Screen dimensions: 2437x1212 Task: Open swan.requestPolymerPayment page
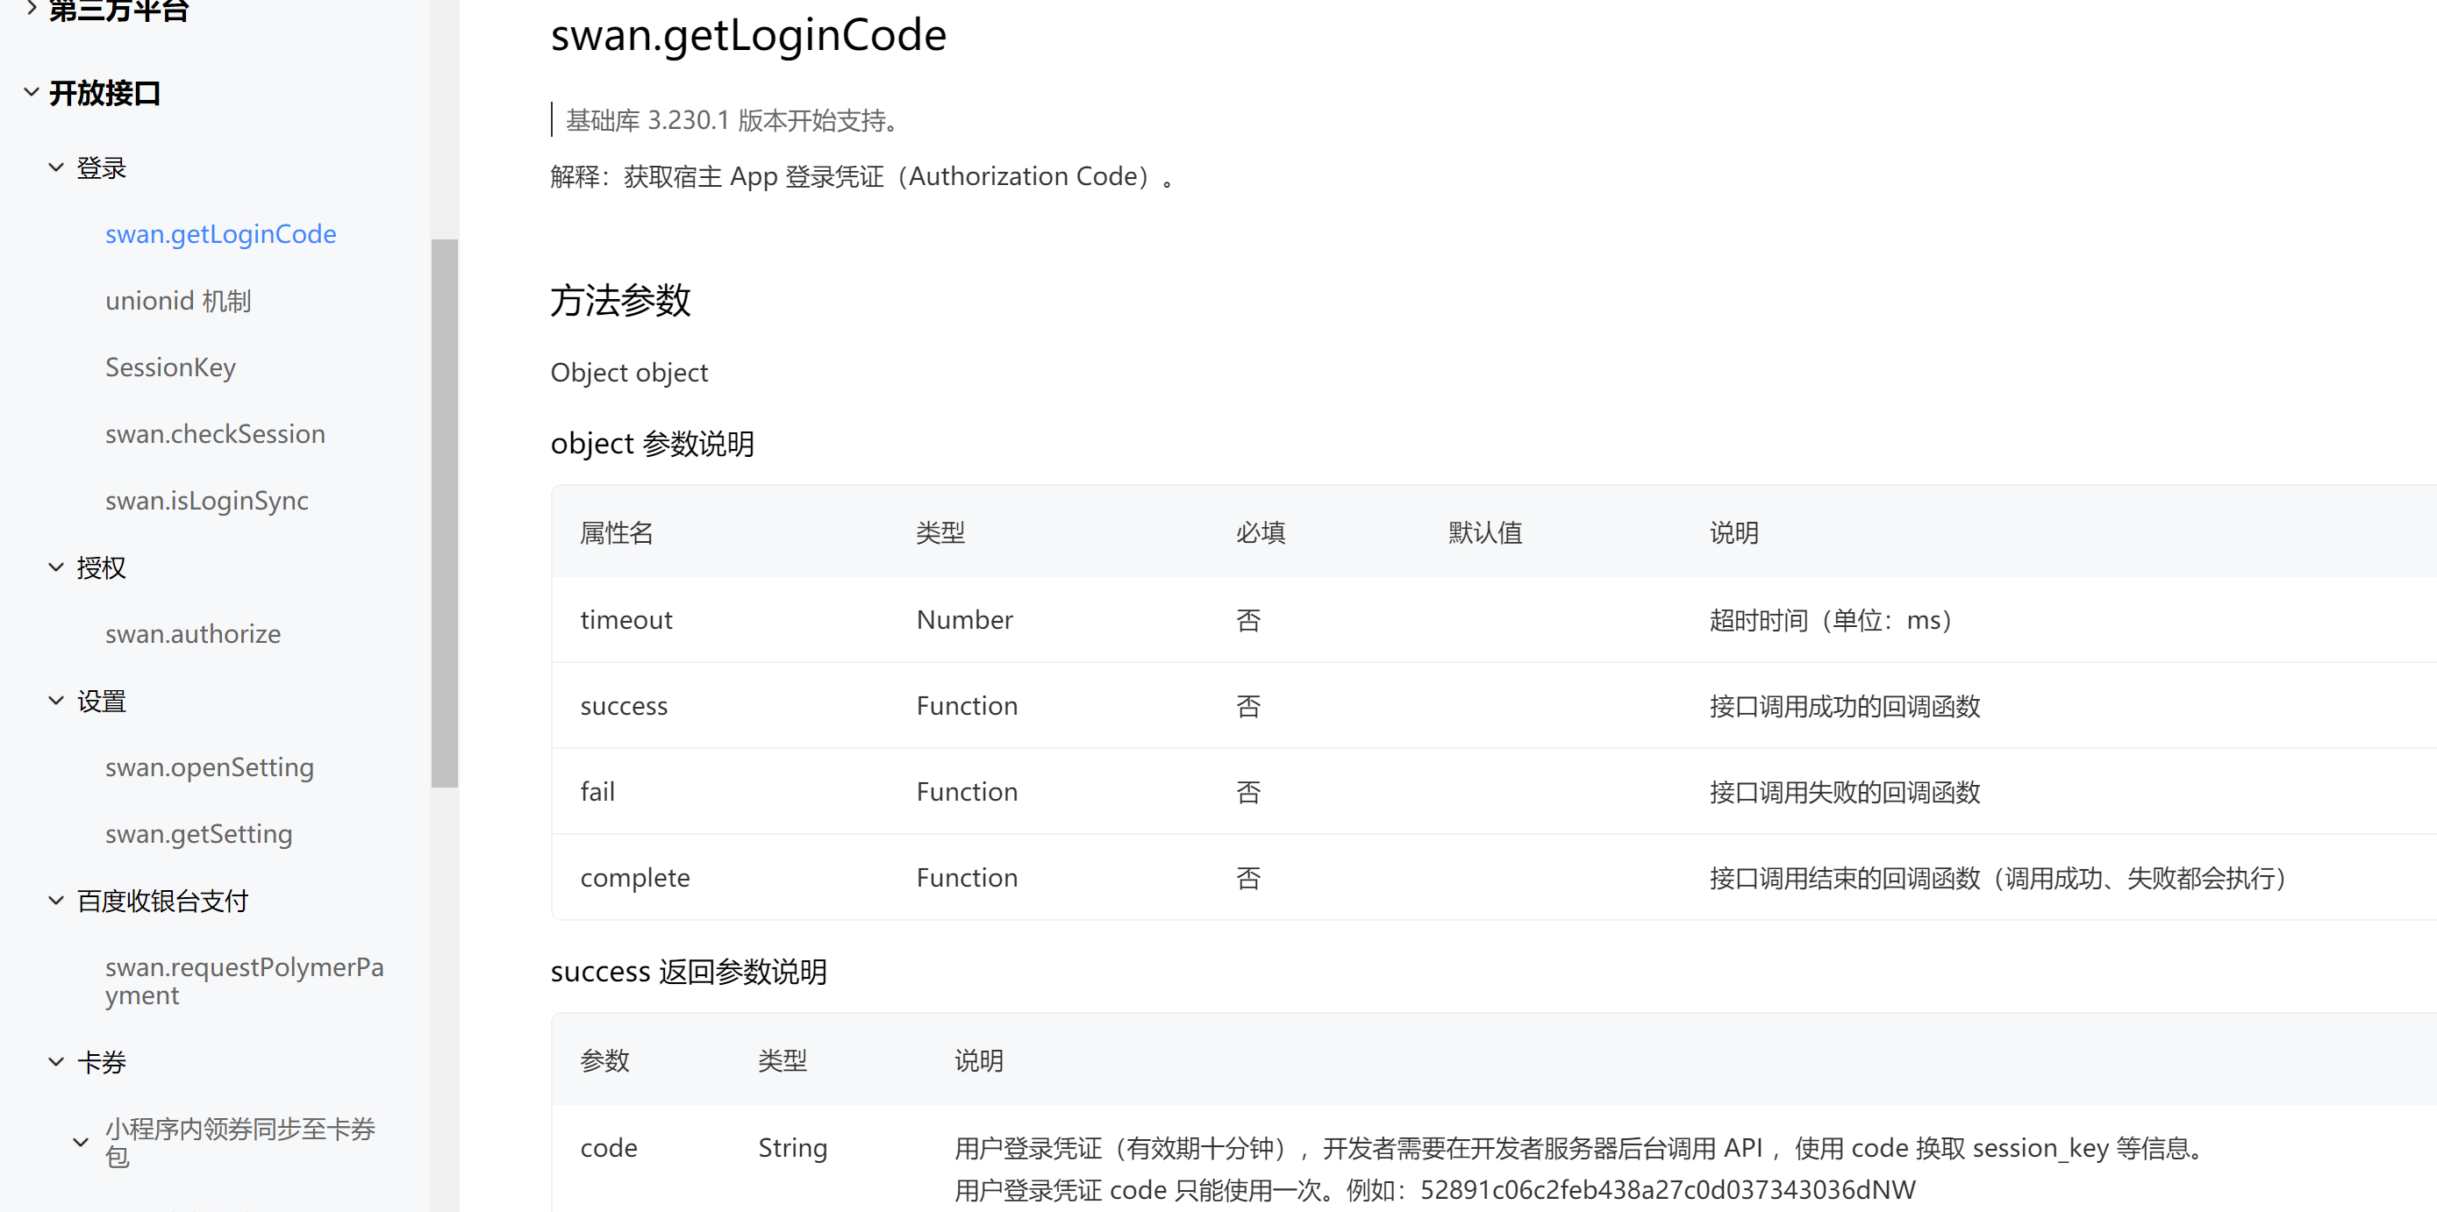pos(244,981)
